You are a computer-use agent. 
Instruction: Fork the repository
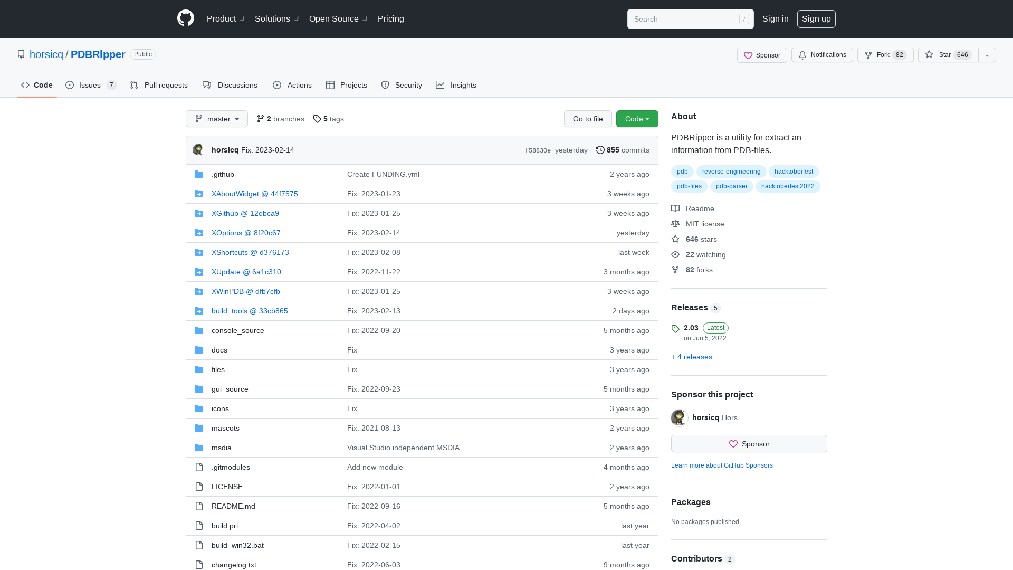tap(885, 55)
